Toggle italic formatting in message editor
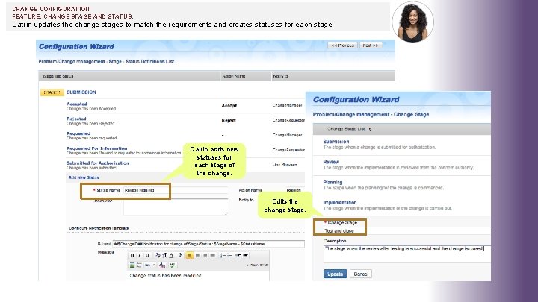This screenshot has width=538, height=302. click(x=139, y=255)
